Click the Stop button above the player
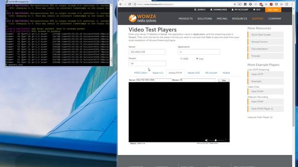 tap(223, 80)
